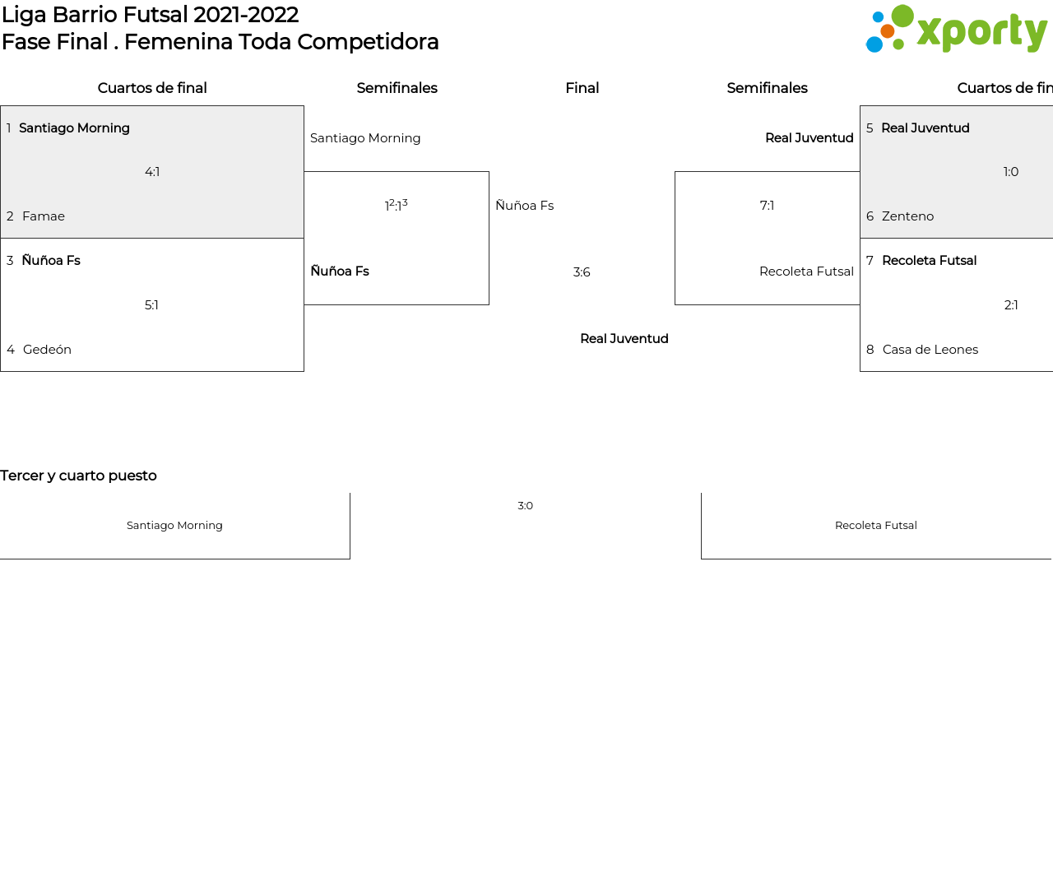Click seed 3 Ñuñoa Fs quarterfinal entry

click(x=51, y=261)
